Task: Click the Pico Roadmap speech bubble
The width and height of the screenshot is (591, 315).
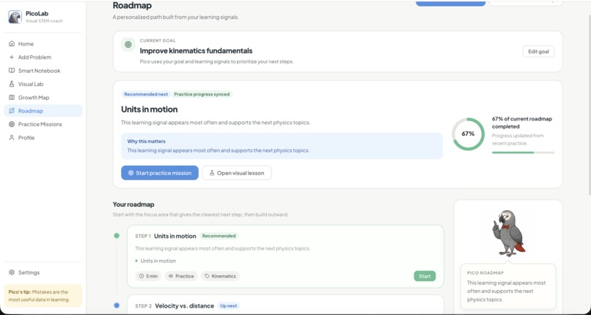Action: (507, 286)
